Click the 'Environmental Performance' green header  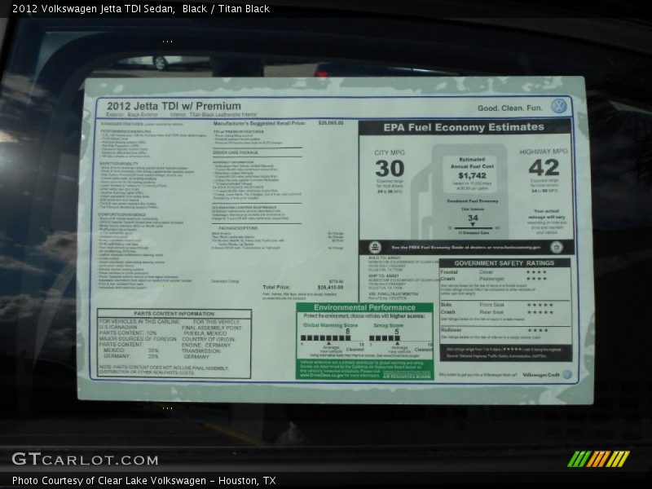[x=364, y=308]
